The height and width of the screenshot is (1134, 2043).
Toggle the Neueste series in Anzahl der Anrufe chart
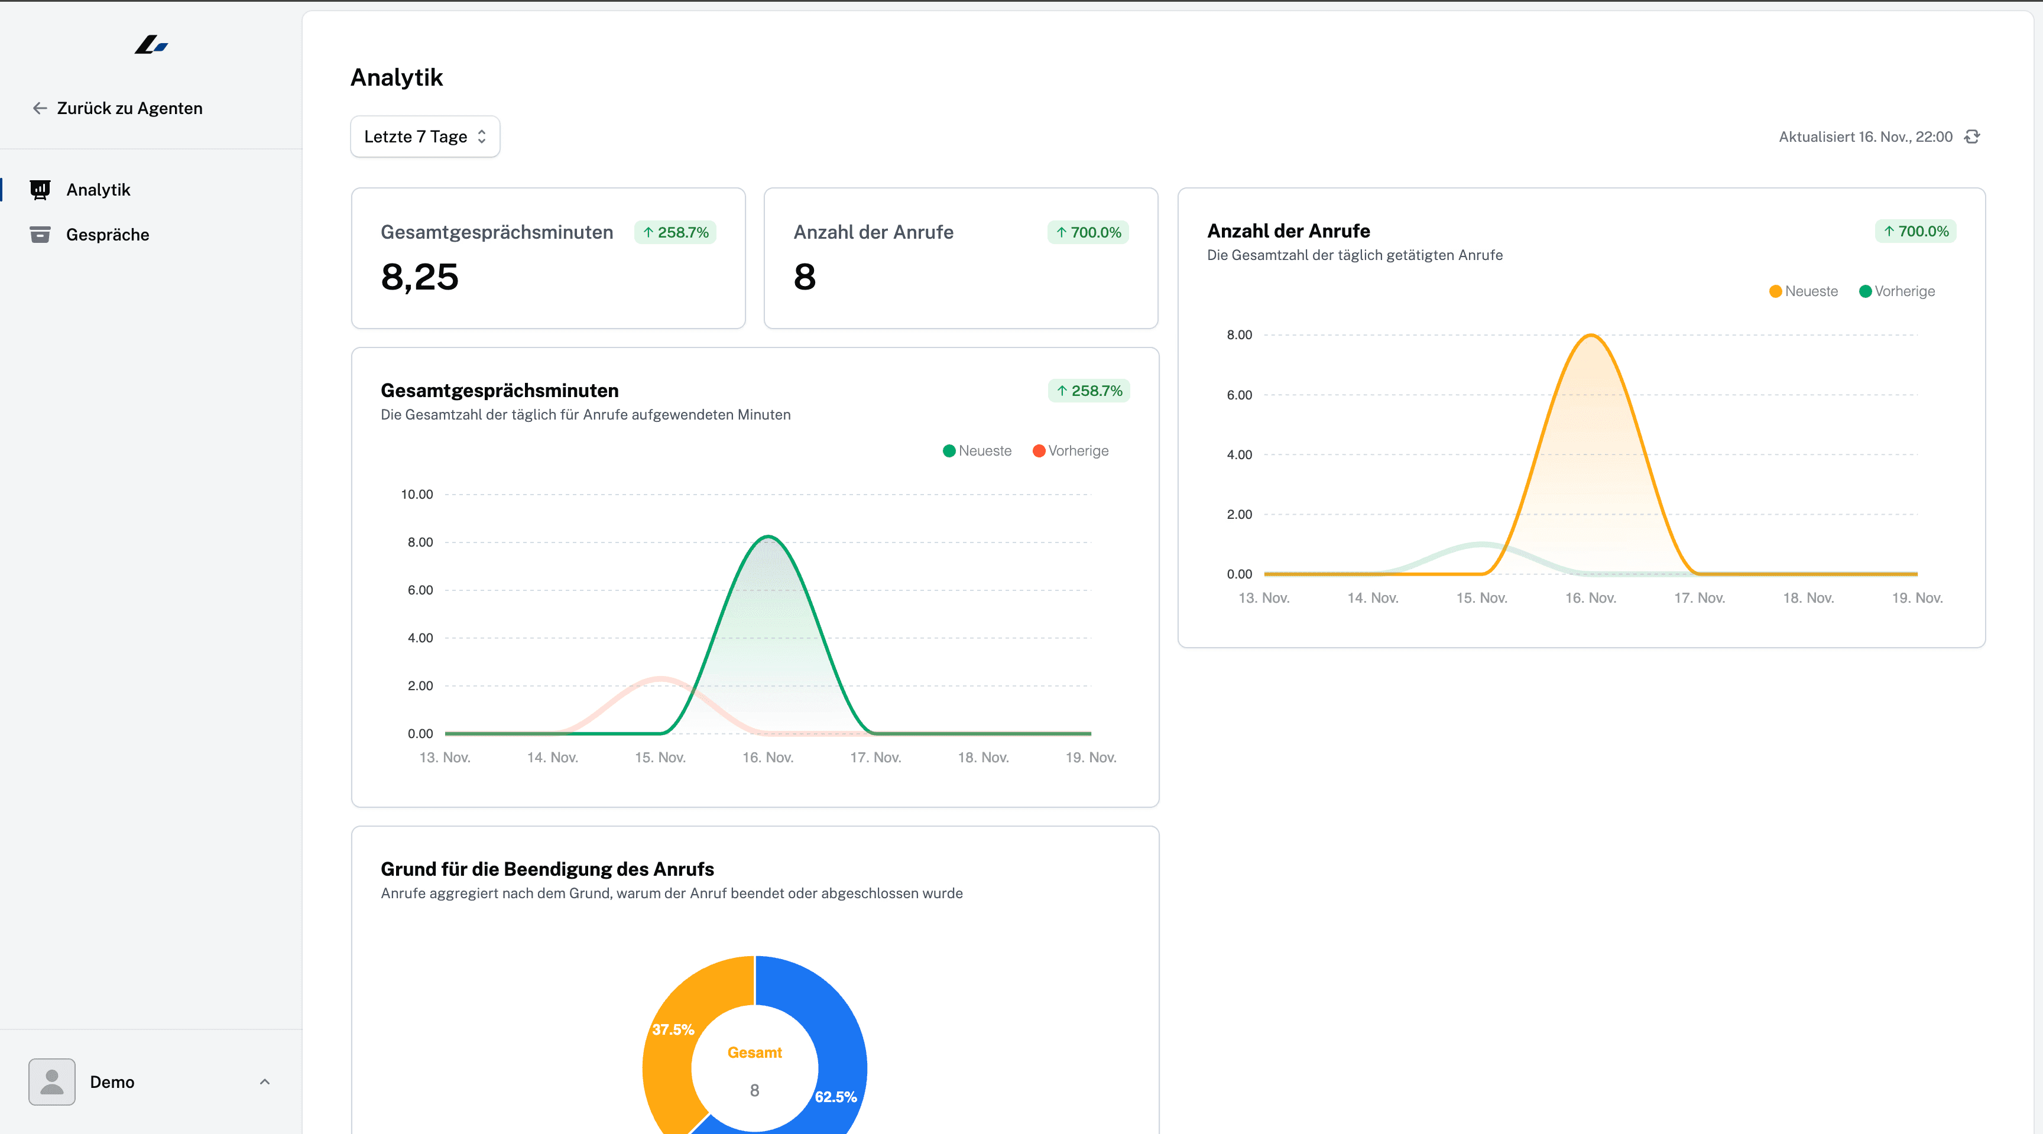tap(1804, 291)
